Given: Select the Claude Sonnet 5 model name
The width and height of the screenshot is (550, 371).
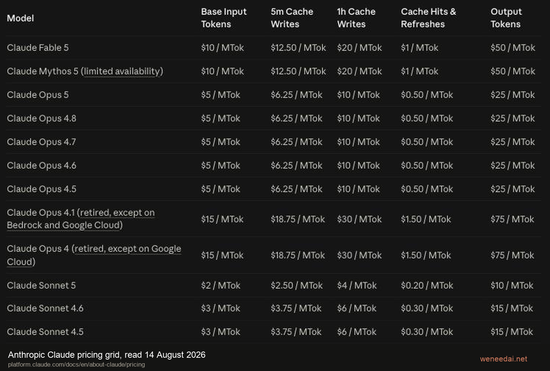Looking at the screenshot, I should click(41, 285).
